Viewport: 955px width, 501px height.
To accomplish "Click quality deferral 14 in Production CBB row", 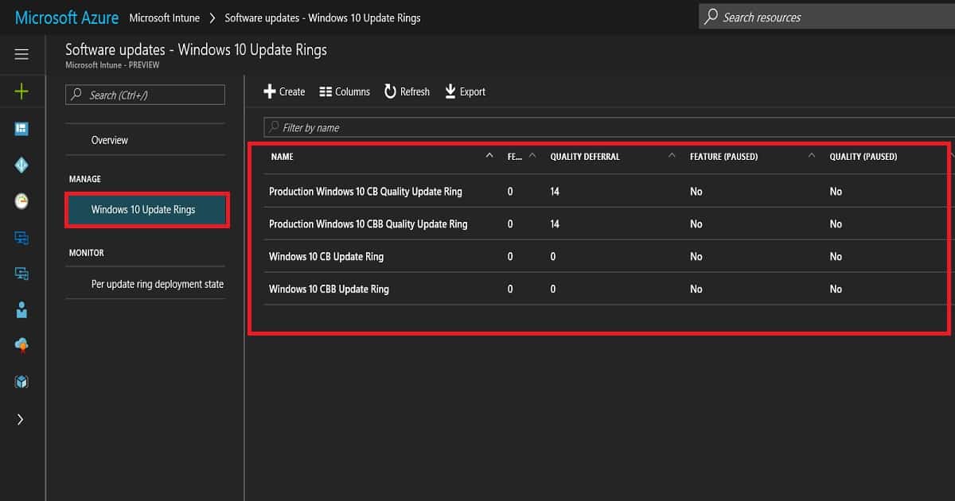I will click(x=555, y=223).
